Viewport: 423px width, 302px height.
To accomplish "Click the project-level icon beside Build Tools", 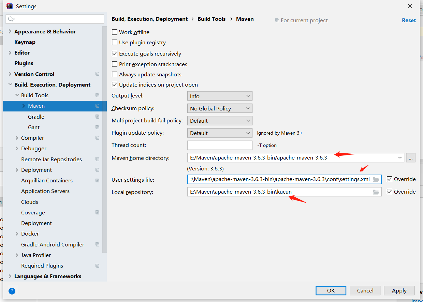I will point(98,95).
